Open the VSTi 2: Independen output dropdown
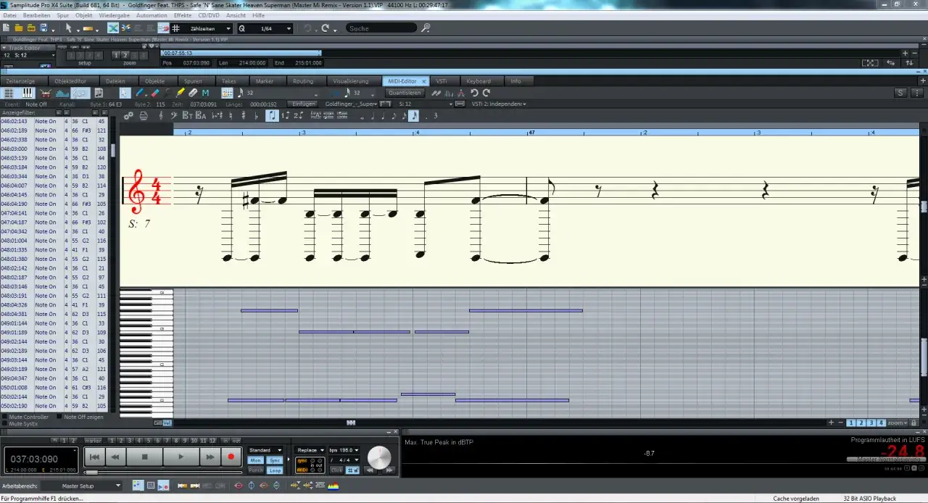Image resolution: width=928 pixels, height=503 pixels. [497, 104]
